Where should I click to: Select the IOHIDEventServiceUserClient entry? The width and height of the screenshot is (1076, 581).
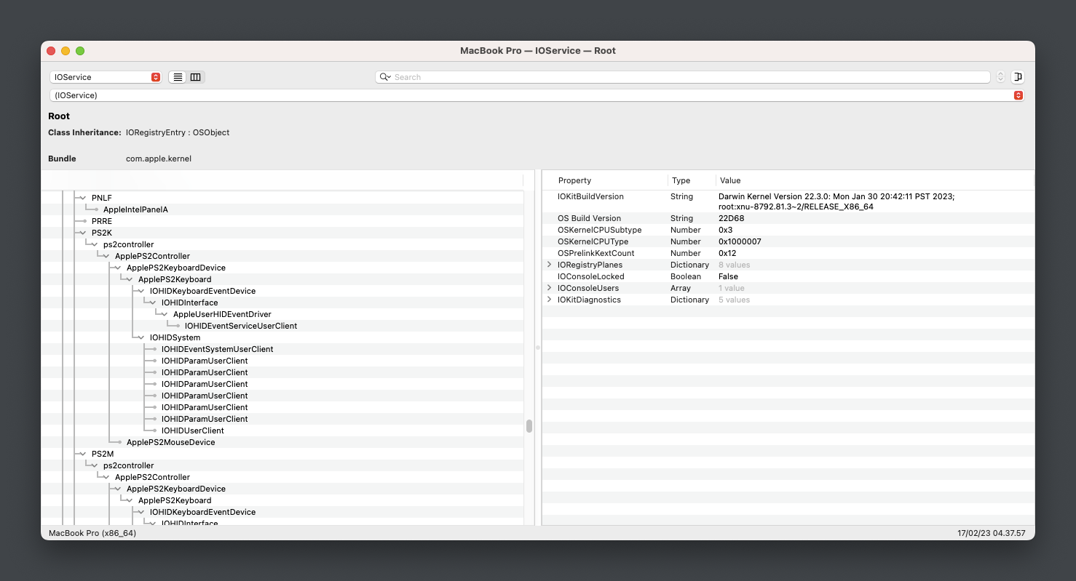(241, 326)
